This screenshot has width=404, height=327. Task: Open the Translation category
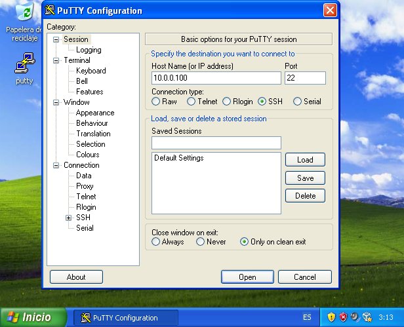click(x=93, y=134)
